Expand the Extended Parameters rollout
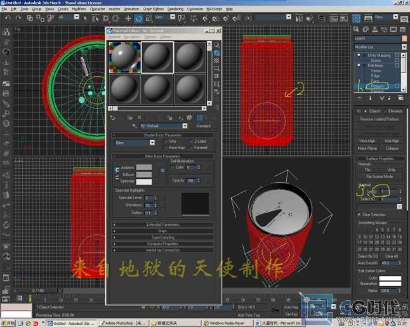 [162, 225]
